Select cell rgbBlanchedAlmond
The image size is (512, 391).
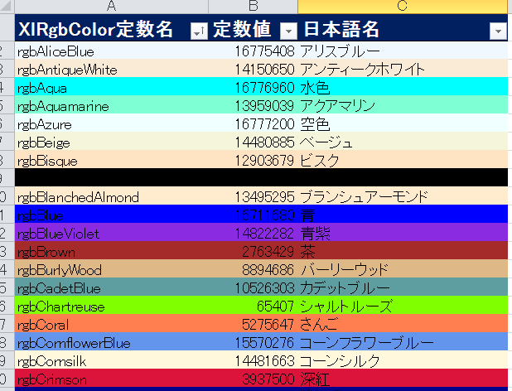coord(111,196)
